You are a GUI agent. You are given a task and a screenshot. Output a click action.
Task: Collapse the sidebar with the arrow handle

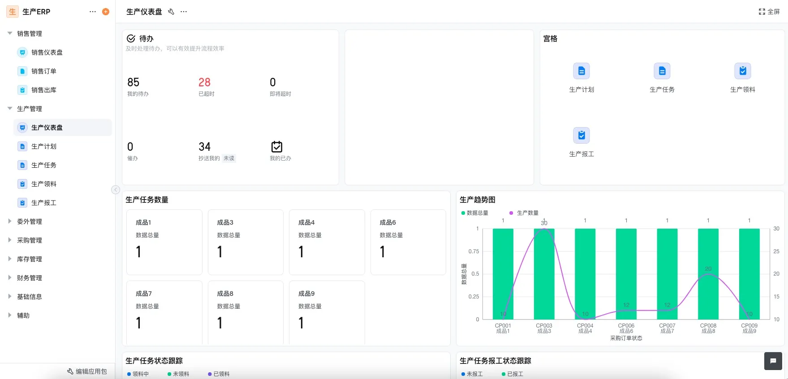point(116,190)
